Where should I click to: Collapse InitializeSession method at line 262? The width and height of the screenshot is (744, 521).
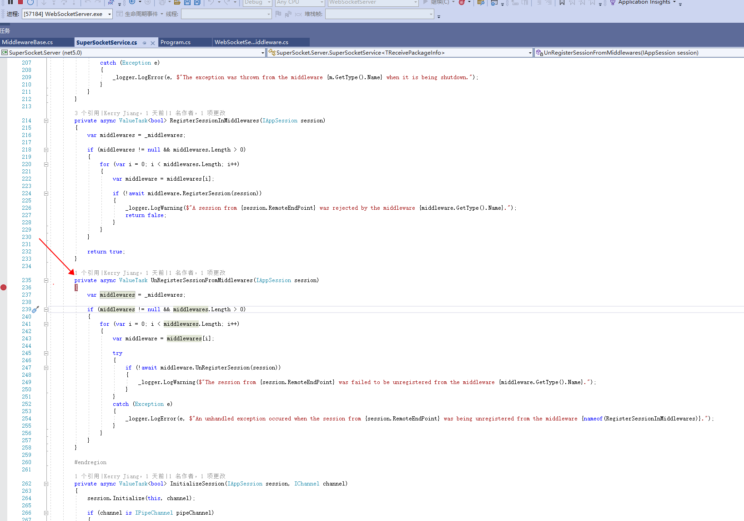point(46,484)
